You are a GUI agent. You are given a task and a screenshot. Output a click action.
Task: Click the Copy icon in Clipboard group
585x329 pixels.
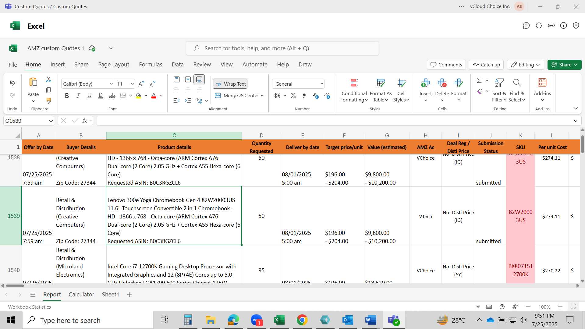coord(48,90)
